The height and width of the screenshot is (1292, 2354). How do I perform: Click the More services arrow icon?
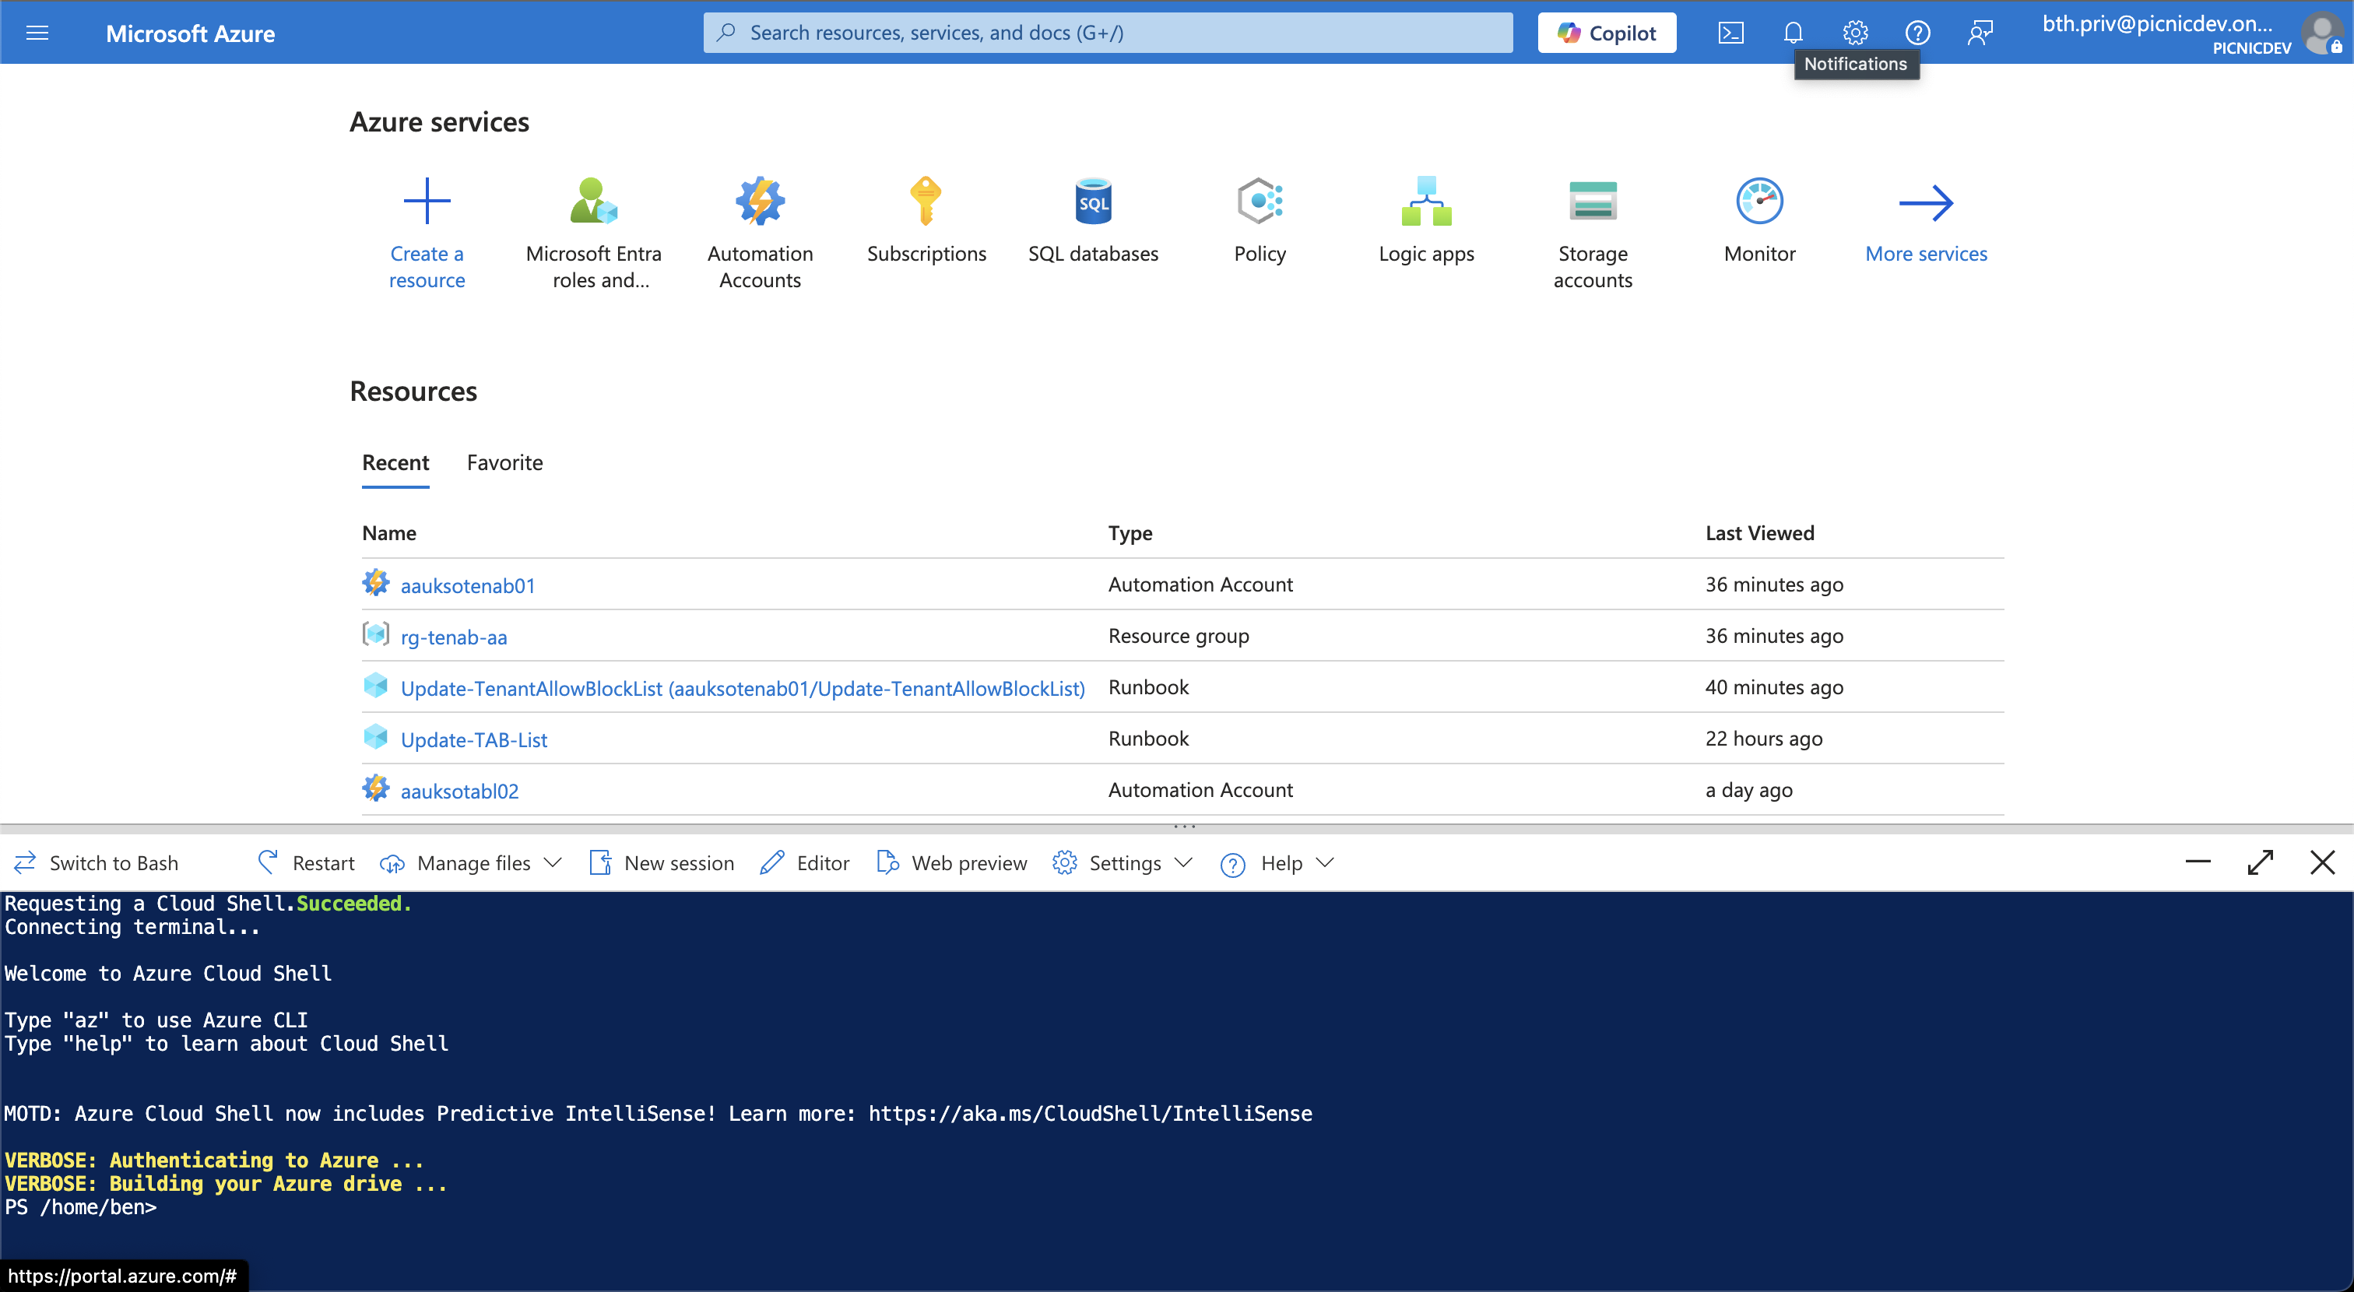[x=1927, y=202]
